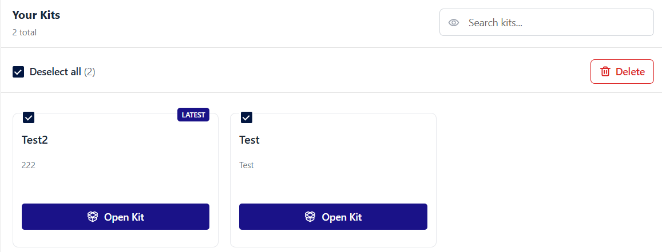Click the Deselect all label text
The height and width of the screenshot is (252, 662).
[x=55, y=72]
